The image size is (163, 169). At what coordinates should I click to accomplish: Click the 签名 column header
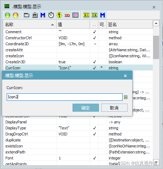click(x=130, y=24)
